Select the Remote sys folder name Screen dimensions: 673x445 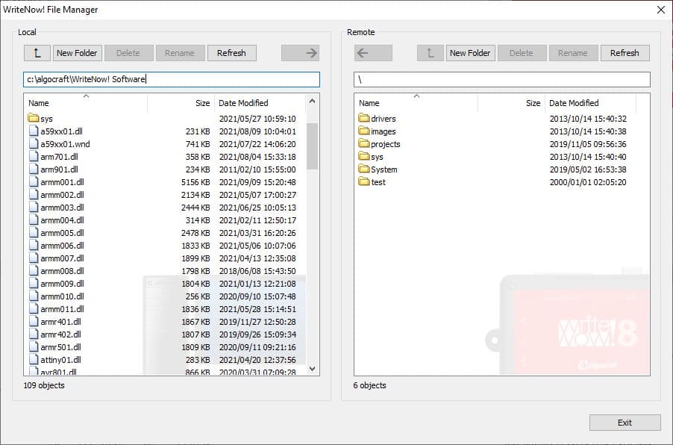pos(378,157)
